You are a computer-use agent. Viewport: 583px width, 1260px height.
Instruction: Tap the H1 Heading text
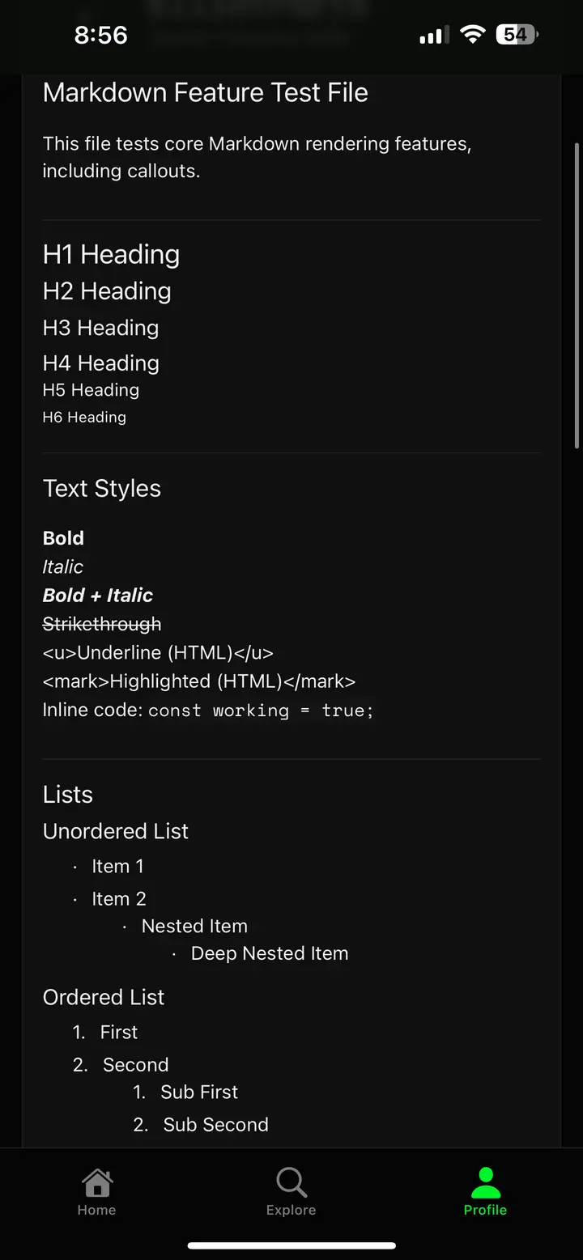[111, 254]
